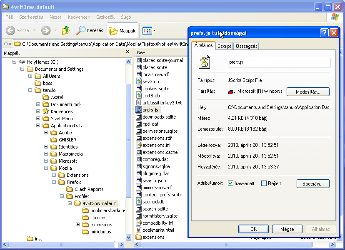
Task: Uncheck the Írásvédett read-only checkbox
Action: [230, 183]
